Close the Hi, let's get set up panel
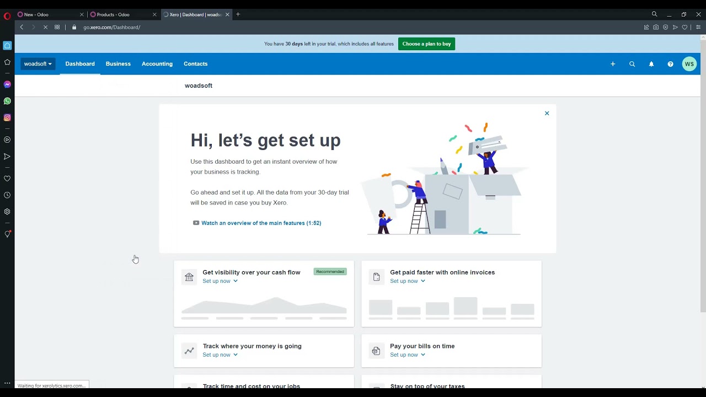Screen dimensions: 706x397 (x=547, y=113)
